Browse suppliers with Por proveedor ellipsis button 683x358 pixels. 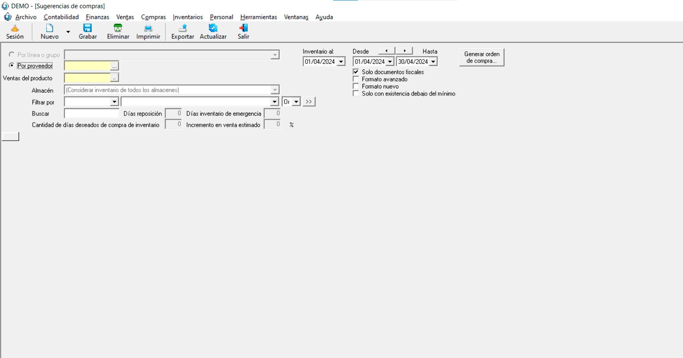pos(114,66)
